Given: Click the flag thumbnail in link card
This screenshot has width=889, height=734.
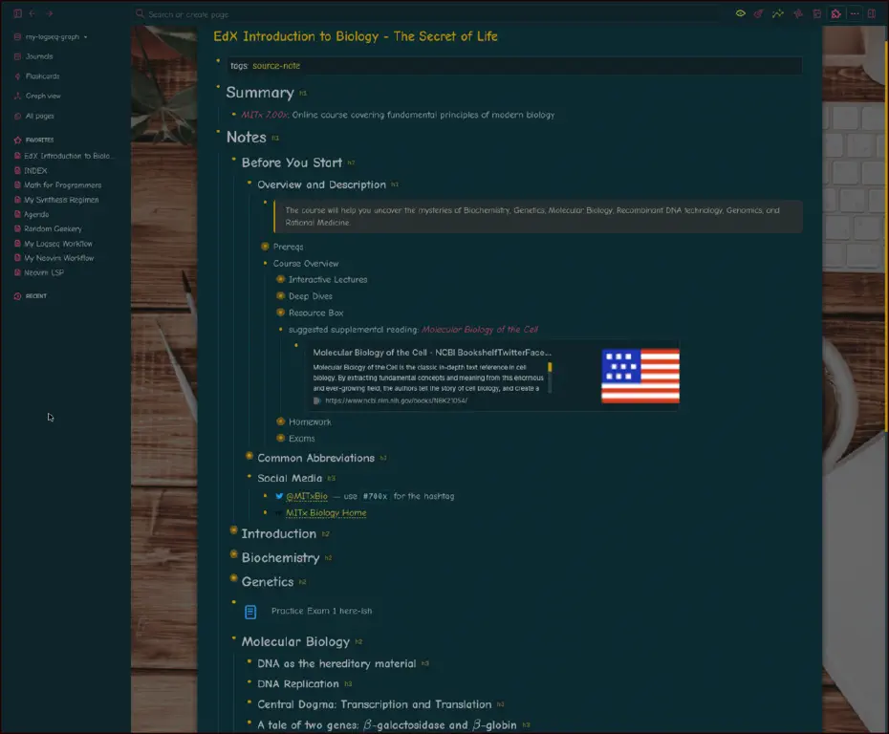Looking at the screenshot, I should [x=640, y=376].
